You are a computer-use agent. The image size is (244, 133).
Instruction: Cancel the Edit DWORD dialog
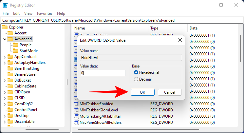pyautogui.click(x=170, y=92)
